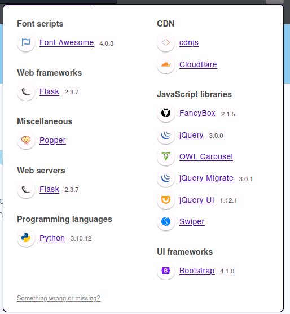The width and height of the screenshot is (290, 314).
Task: Click the FancyBox tuxedo icon
Action: coord(166,113)
